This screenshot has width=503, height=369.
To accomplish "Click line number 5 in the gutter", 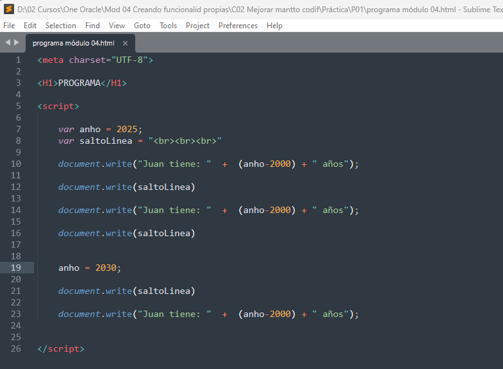I will (19, 107).
